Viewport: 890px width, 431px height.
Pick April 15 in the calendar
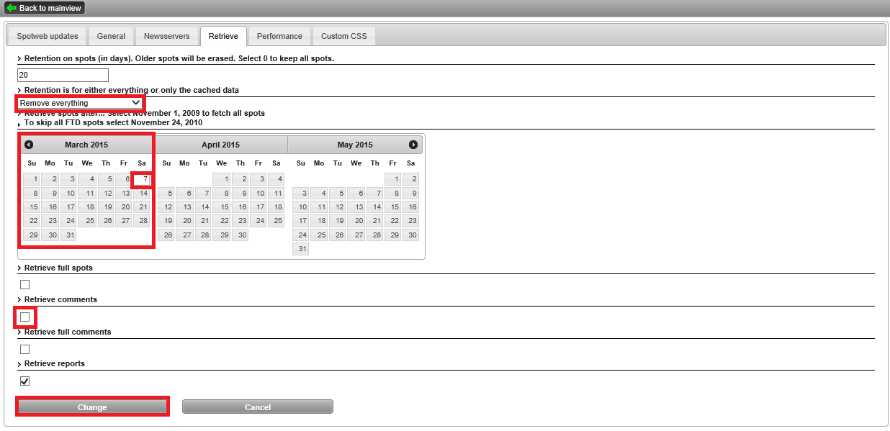[x=222, y=207]
